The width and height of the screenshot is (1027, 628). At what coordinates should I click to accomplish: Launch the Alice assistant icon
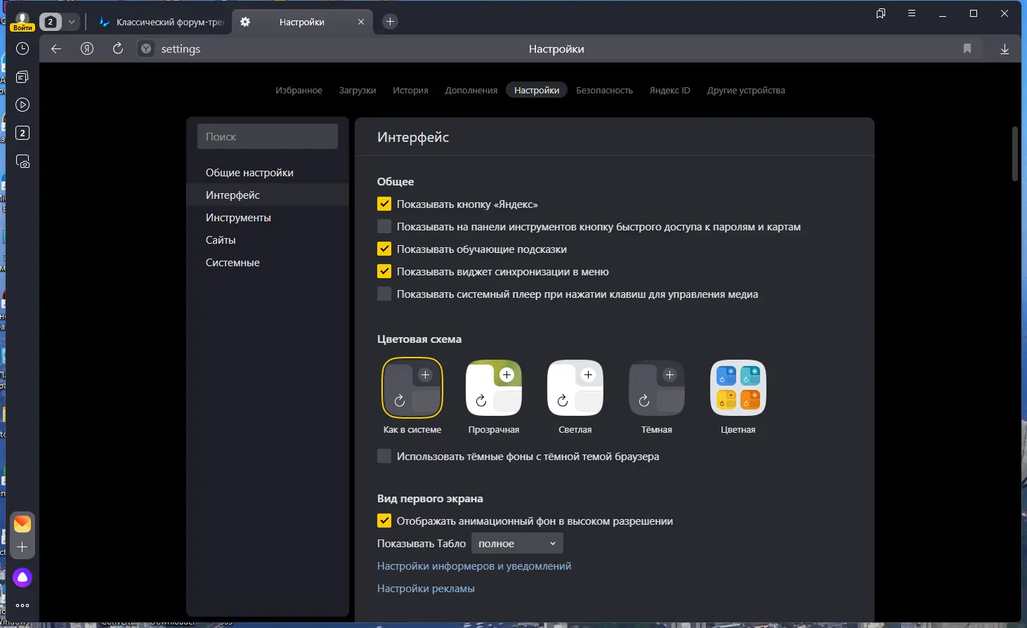point(22,577)
